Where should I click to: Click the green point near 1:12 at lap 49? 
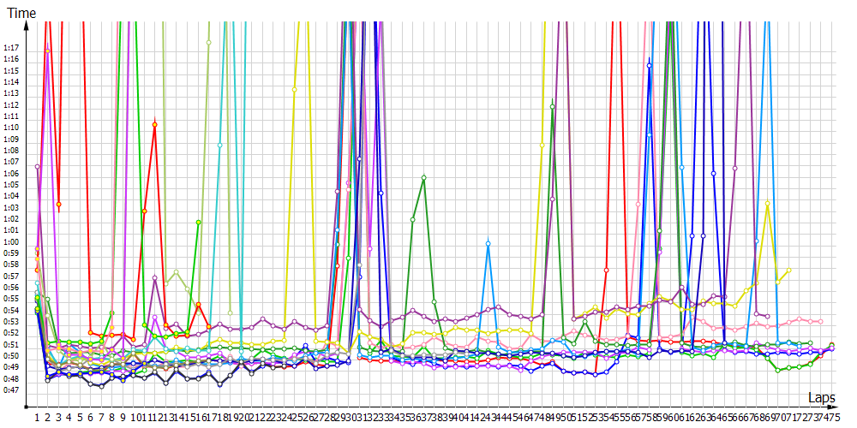point(553,106)
